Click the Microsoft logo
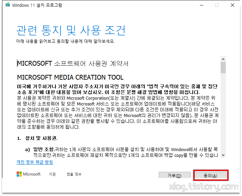Viewport: 242px width, 196px height. tap(29, 174)
